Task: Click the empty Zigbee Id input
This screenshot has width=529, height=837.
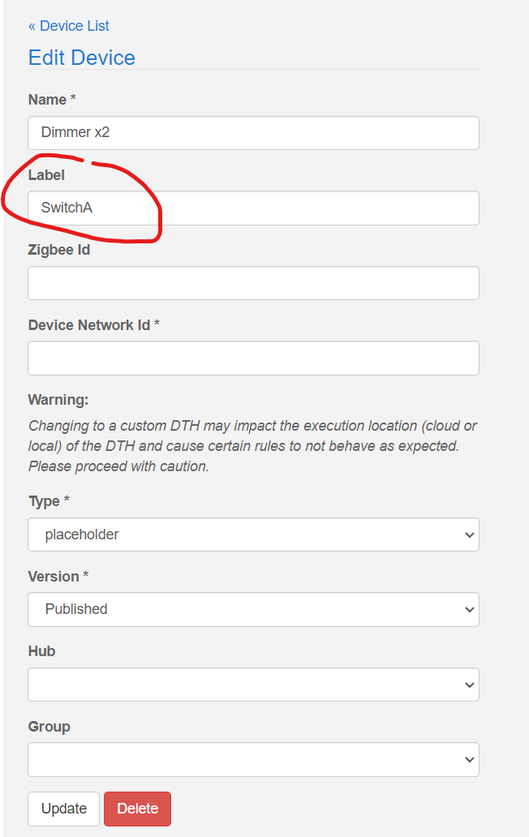Action: (253, 283)
